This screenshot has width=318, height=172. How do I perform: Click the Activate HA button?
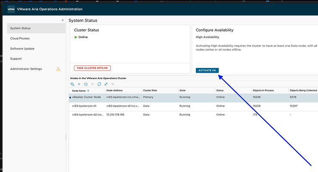point(207,71)
